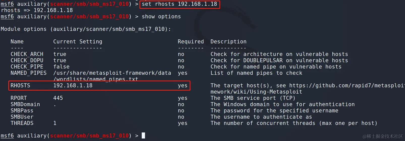
Task: Click the highlighted "set rhosts 192.168.1.18" command
Action: (179, 4)
